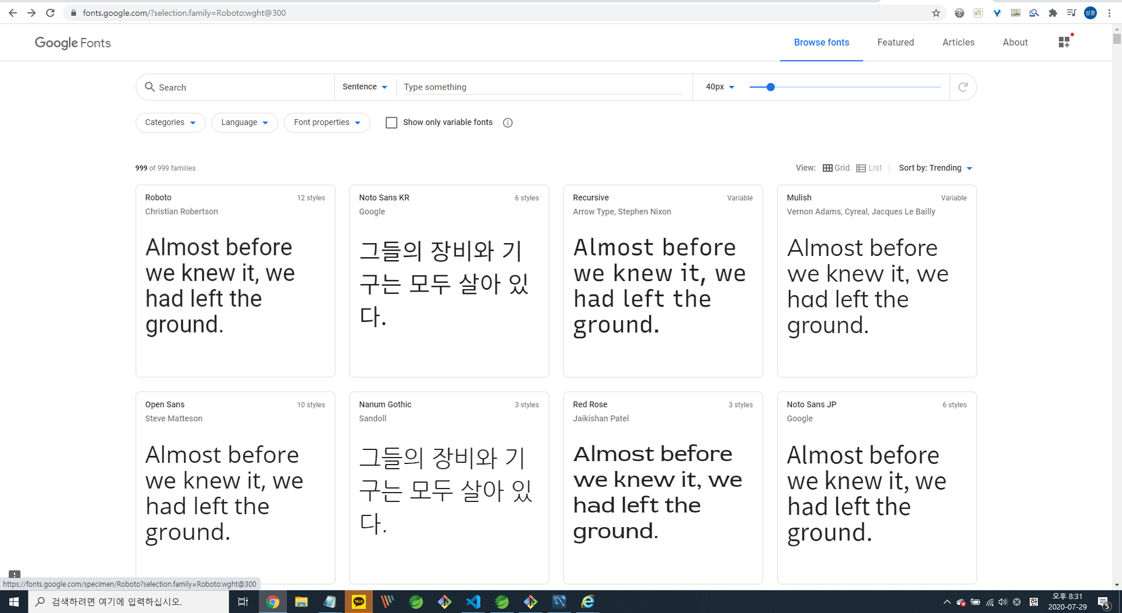Open Visual Studio Code from the taskbar

pos(473,602)
